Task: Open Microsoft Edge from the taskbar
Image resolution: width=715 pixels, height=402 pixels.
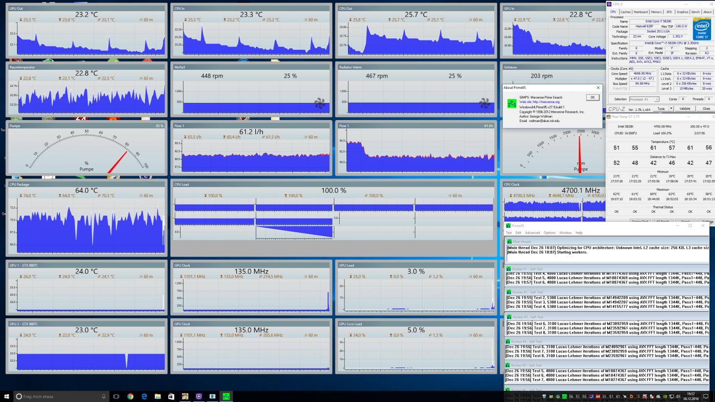Action: [144, 396]
